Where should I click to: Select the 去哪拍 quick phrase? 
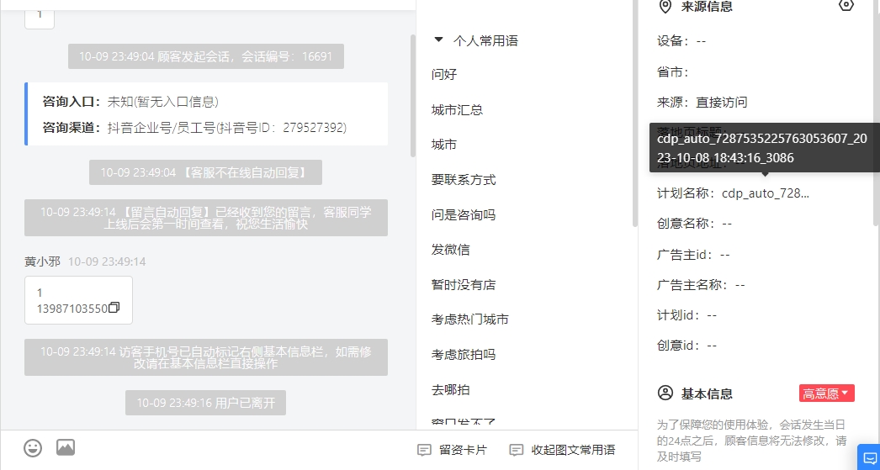451,390
